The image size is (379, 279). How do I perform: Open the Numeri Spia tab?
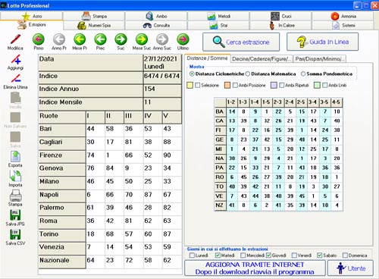click(x=94, y=25)
